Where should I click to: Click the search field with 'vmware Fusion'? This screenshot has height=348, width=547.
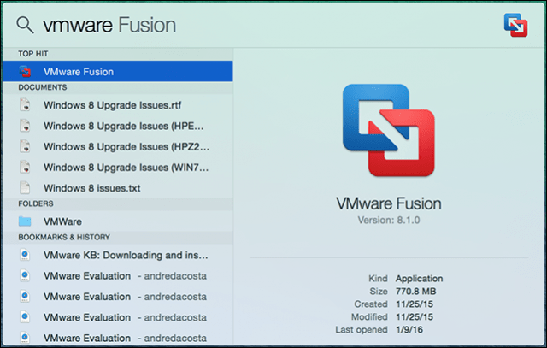click(x=109, y=25)
